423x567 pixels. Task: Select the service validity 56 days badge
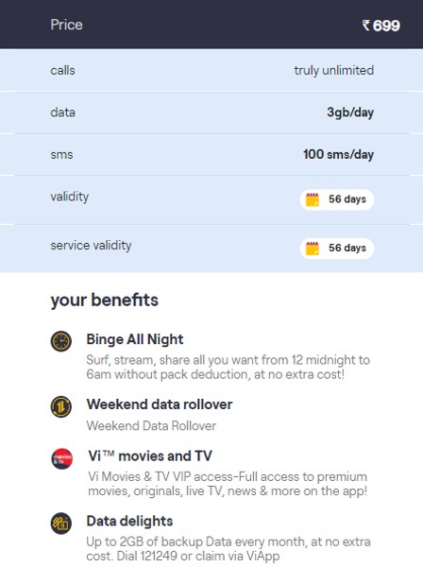pyautogui.click(x=337, y=249)
